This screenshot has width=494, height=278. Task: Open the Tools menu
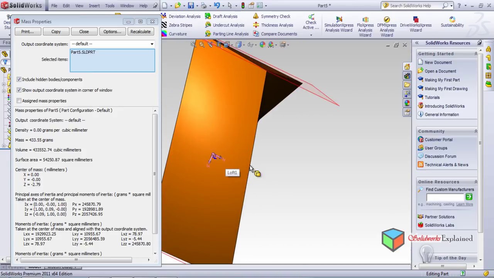[110, 6]
